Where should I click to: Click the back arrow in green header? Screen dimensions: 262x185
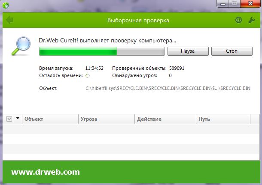pos(9,20)
